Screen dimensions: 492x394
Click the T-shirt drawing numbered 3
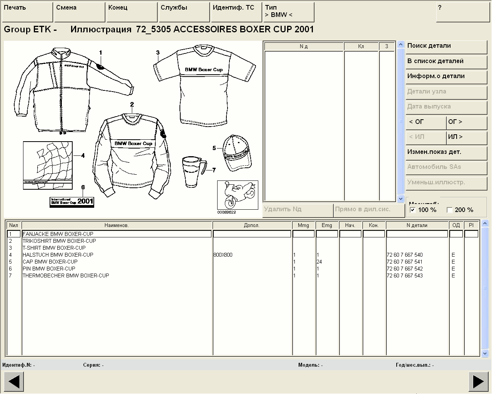[x=204, y=85]
